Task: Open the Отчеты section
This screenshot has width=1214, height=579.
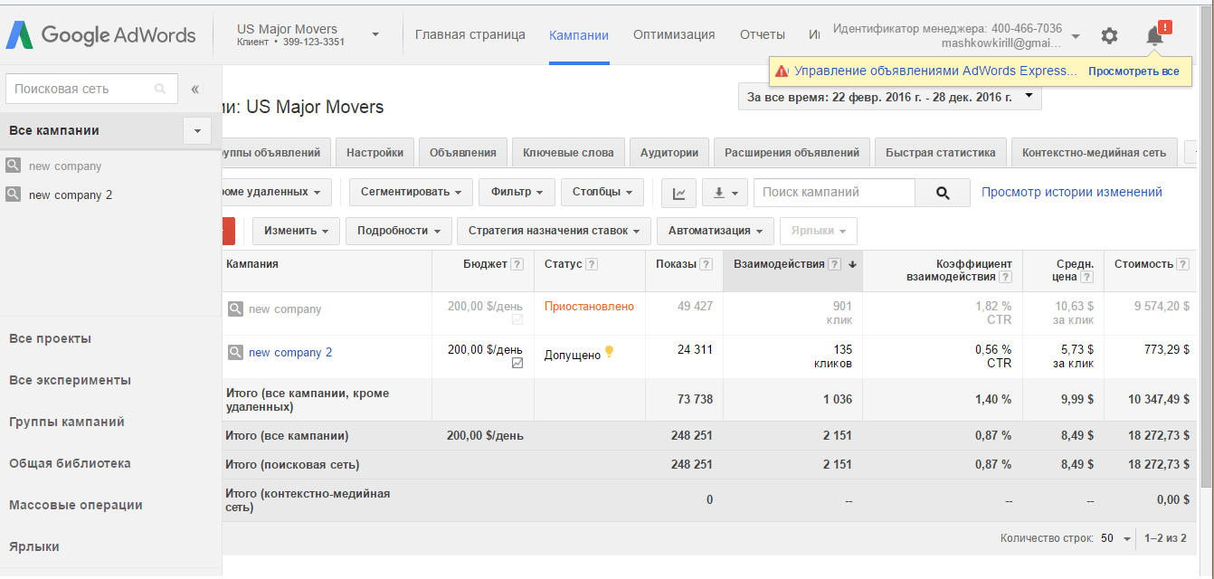Action: point(763,34)
